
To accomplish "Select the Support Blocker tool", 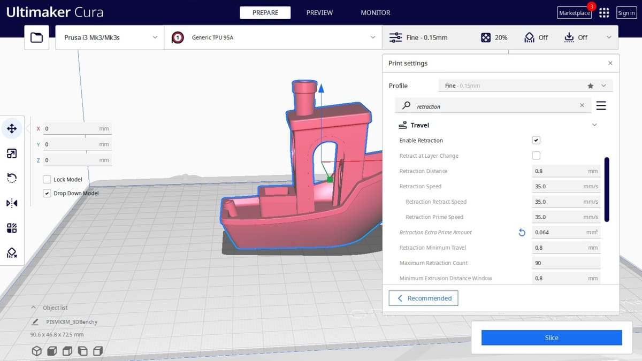I will [x=12, y=253].
